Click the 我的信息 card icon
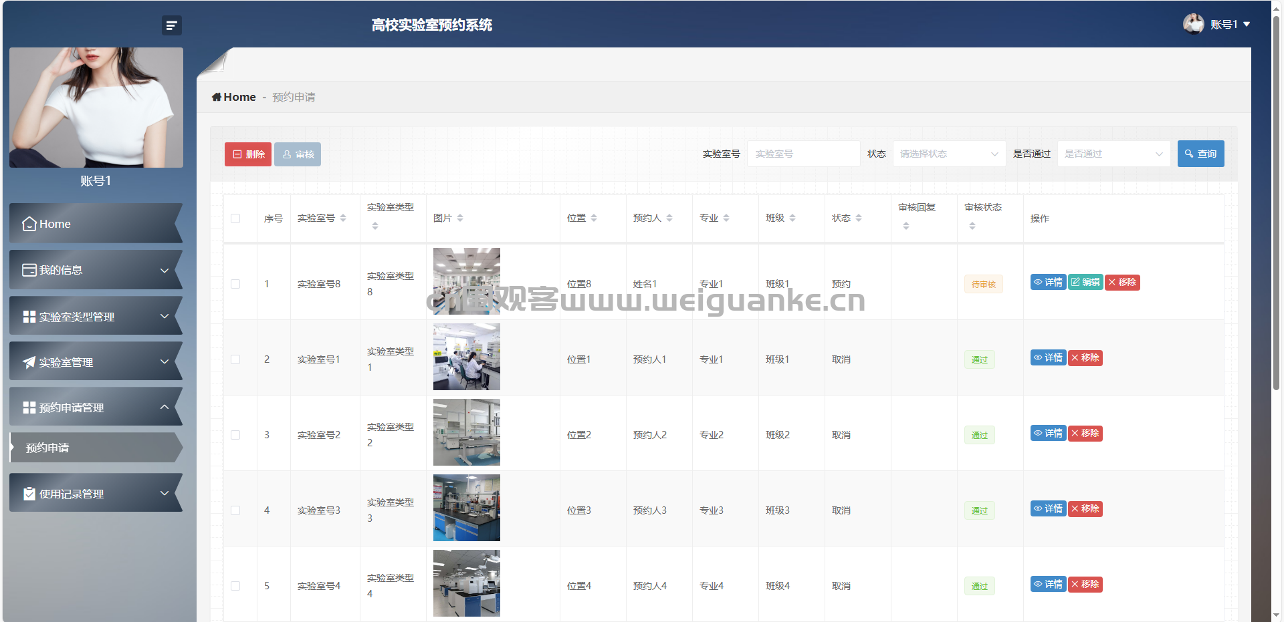 pos(29,270)
